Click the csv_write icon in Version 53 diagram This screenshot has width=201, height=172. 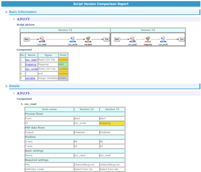[x=163, y=39]
